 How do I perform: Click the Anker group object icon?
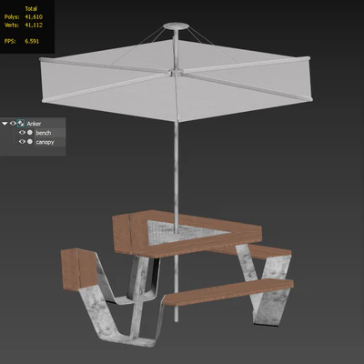tap(21, 123)
